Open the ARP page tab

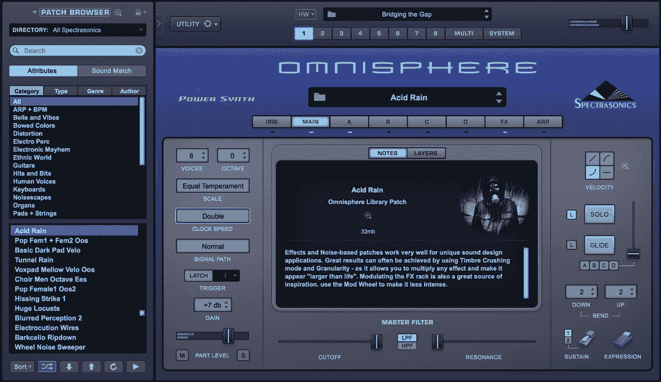tap(543, 121)
